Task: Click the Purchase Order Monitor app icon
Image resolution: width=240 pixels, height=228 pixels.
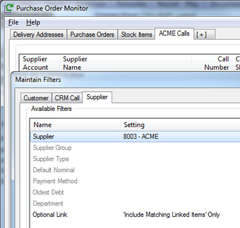Action: pos(9,8)
